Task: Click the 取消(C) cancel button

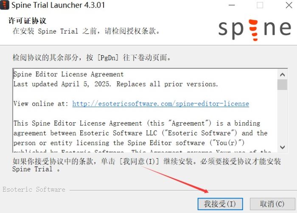Action: [272, 204]
